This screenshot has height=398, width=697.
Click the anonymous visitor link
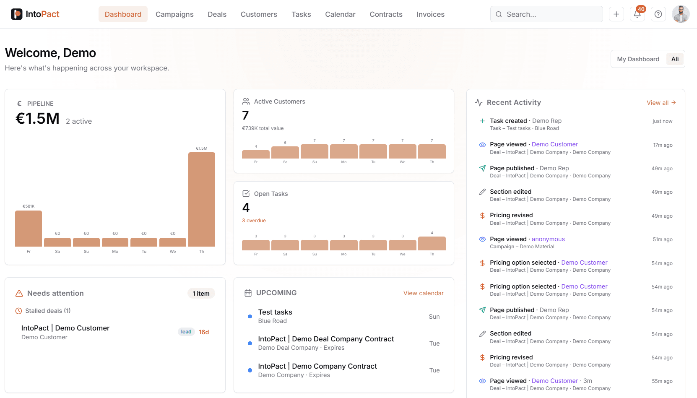(548, 239)
